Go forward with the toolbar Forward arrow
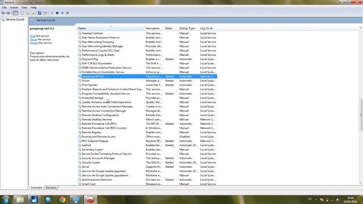The image size is (363, 204). [8, 13]
